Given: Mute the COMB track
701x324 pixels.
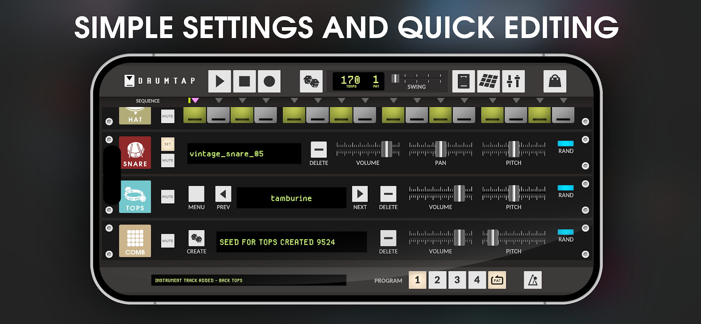Looking at the screenshot, I should point(168,241).
